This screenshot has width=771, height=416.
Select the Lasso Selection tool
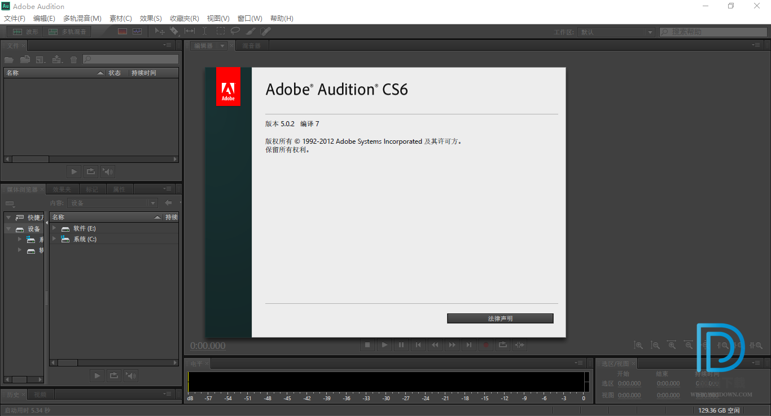(x=235, y=32)
